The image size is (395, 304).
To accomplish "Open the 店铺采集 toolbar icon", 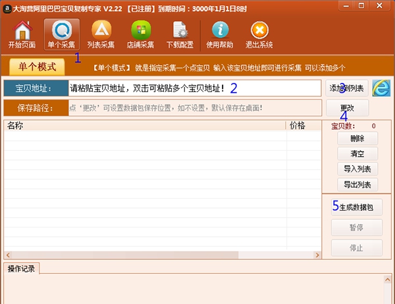I will pos(142,34).
